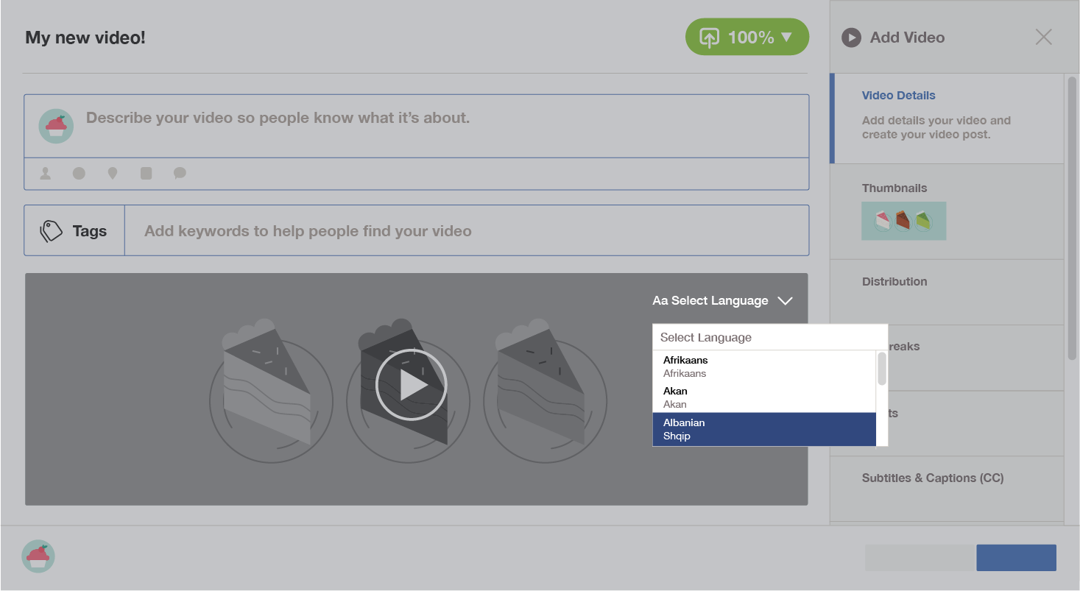This screenshot has height=591, width=1080.
Task: Open the Distribution section
Action: pos(894,282)
